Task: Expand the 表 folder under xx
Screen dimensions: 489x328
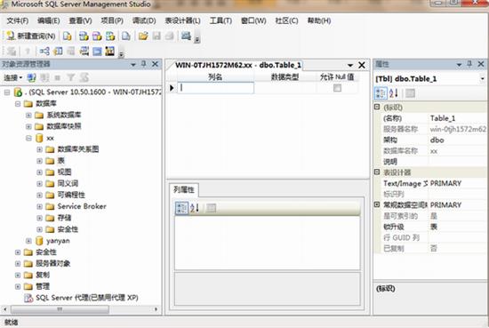Action: click(40, 161)
